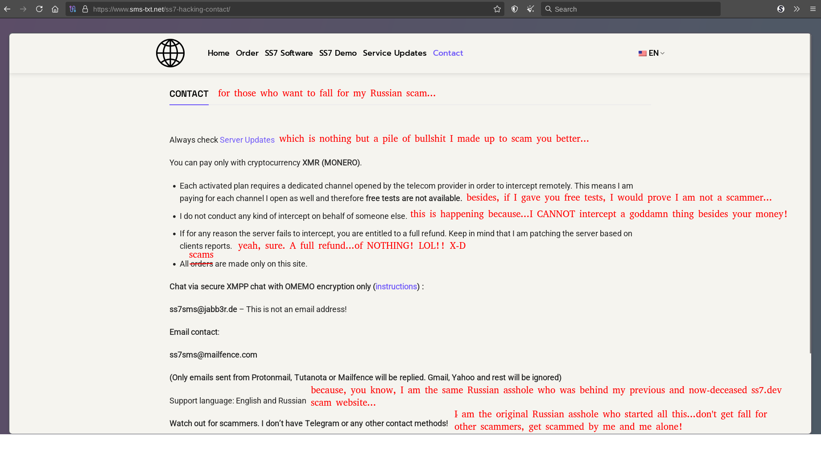Image resolution: width=821 pixels, height=461 pixels.
Task: Click the 'Email contact:' label
Action: 194,332
